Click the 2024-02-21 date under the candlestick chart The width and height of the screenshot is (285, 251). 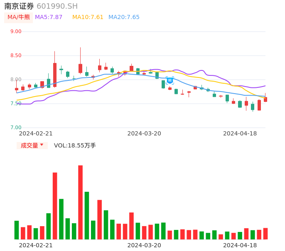click(36, 133)
